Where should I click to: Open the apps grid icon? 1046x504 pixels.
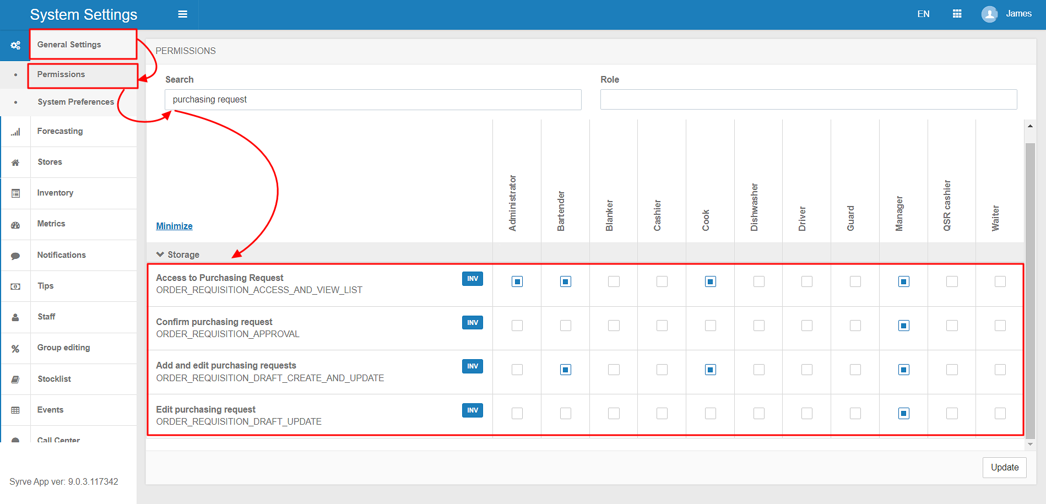pos(957,14)
